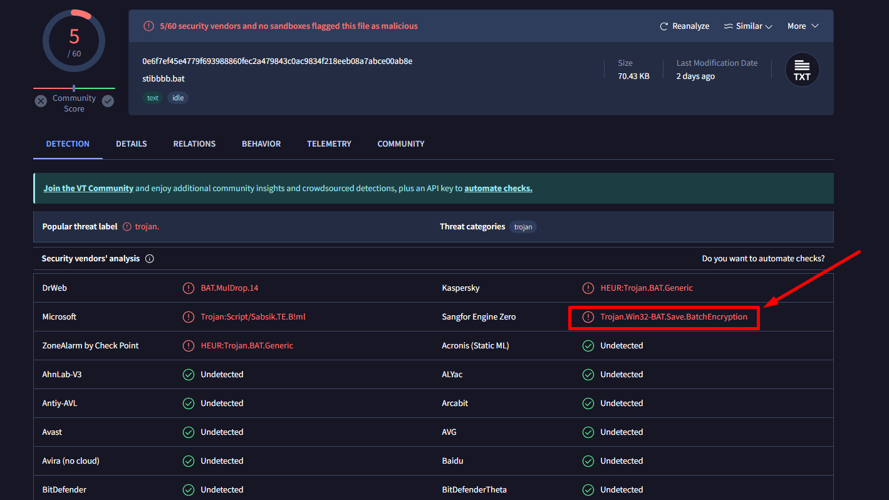Screen dimensions: 889x500
Task: Click the trojan threat category tag
Action: 523,227
